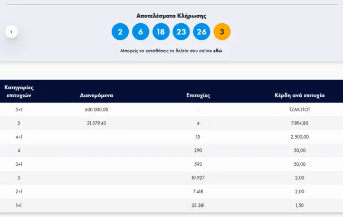Select the blue ball number 26
The width and height of the screenshot is (343, 217).
(x=202, y=32)
